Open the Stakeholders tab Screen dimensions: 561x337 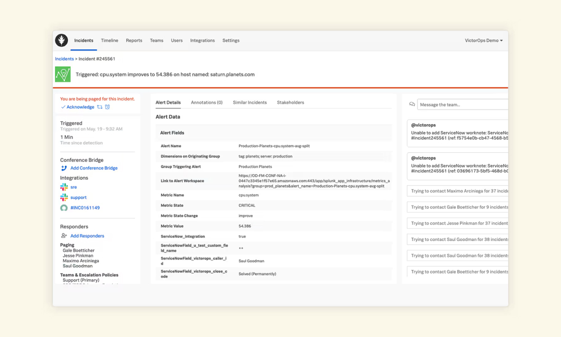click(291, 102)
